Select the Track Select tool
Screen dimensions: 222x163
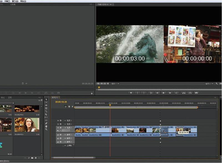[x=46, y=102]
